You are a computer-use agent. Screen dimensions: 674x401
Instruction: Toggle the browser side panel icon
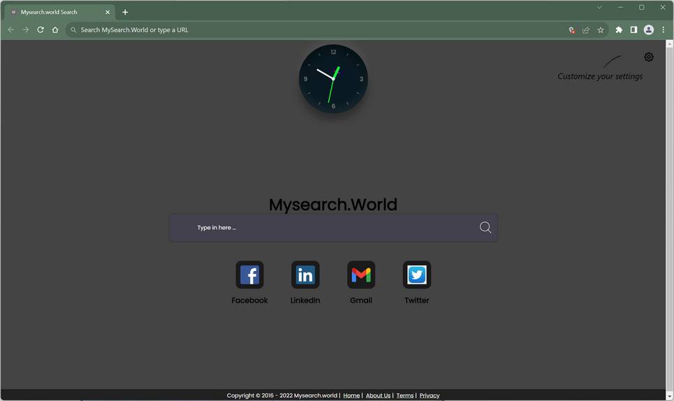pyautogui.click(x=633, y=29)
